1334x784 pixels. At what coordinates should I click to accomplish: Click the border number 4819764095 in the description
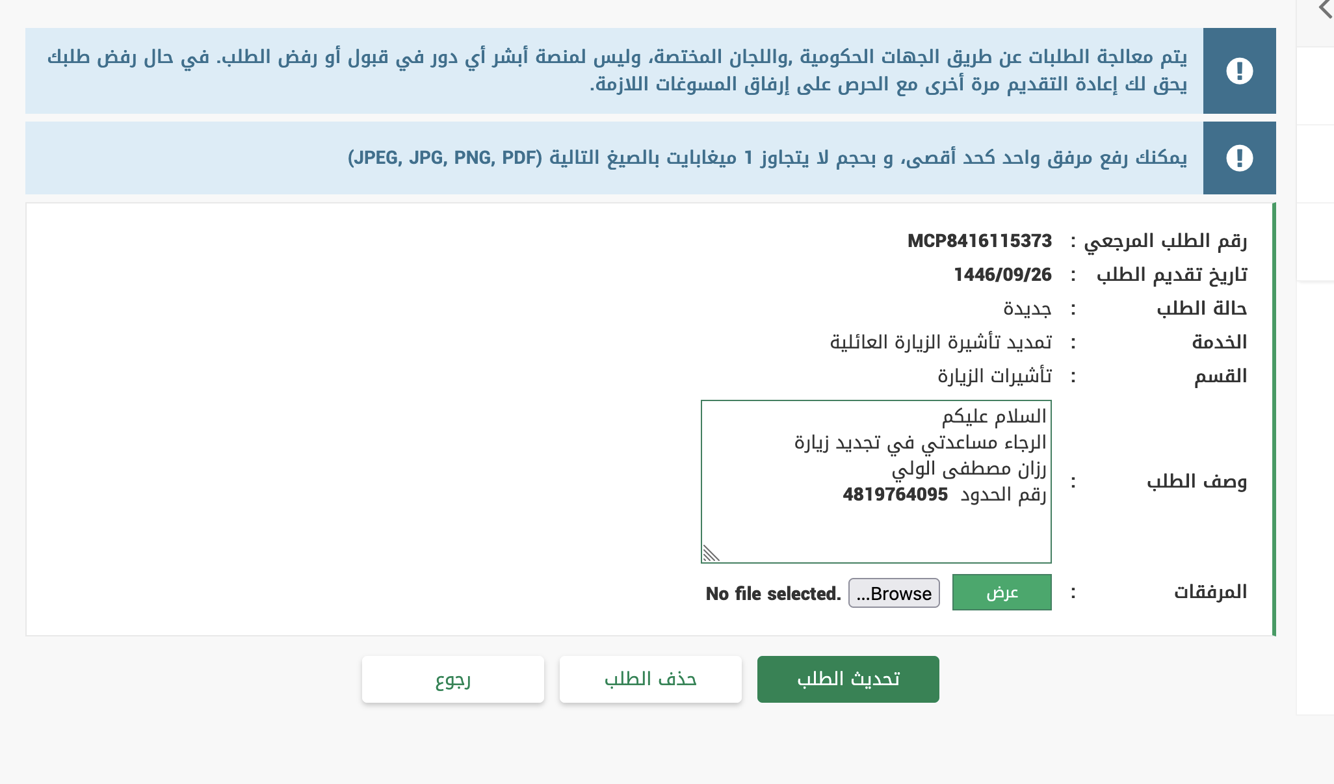tap(895, 495)
